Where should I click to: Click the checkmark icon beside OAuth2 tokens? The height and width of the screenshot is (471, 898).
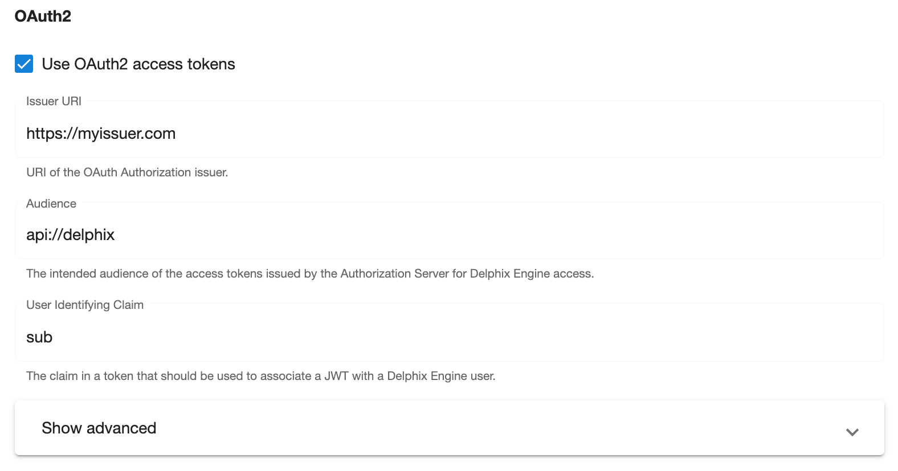(x=24, y=64)
